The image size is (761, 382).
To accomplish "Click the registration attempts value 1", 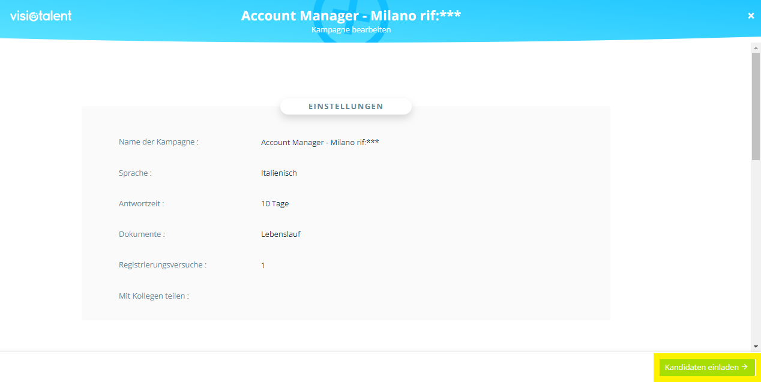I will point(263,265).
